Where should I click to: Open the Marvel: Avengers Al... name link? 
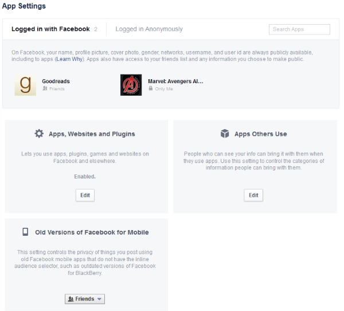(175, 81)
